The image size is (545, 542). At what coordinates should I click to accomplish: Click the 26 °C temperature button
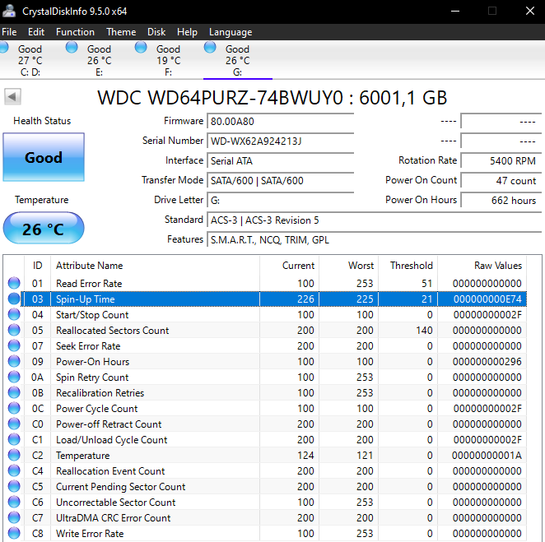coord(44,228)
